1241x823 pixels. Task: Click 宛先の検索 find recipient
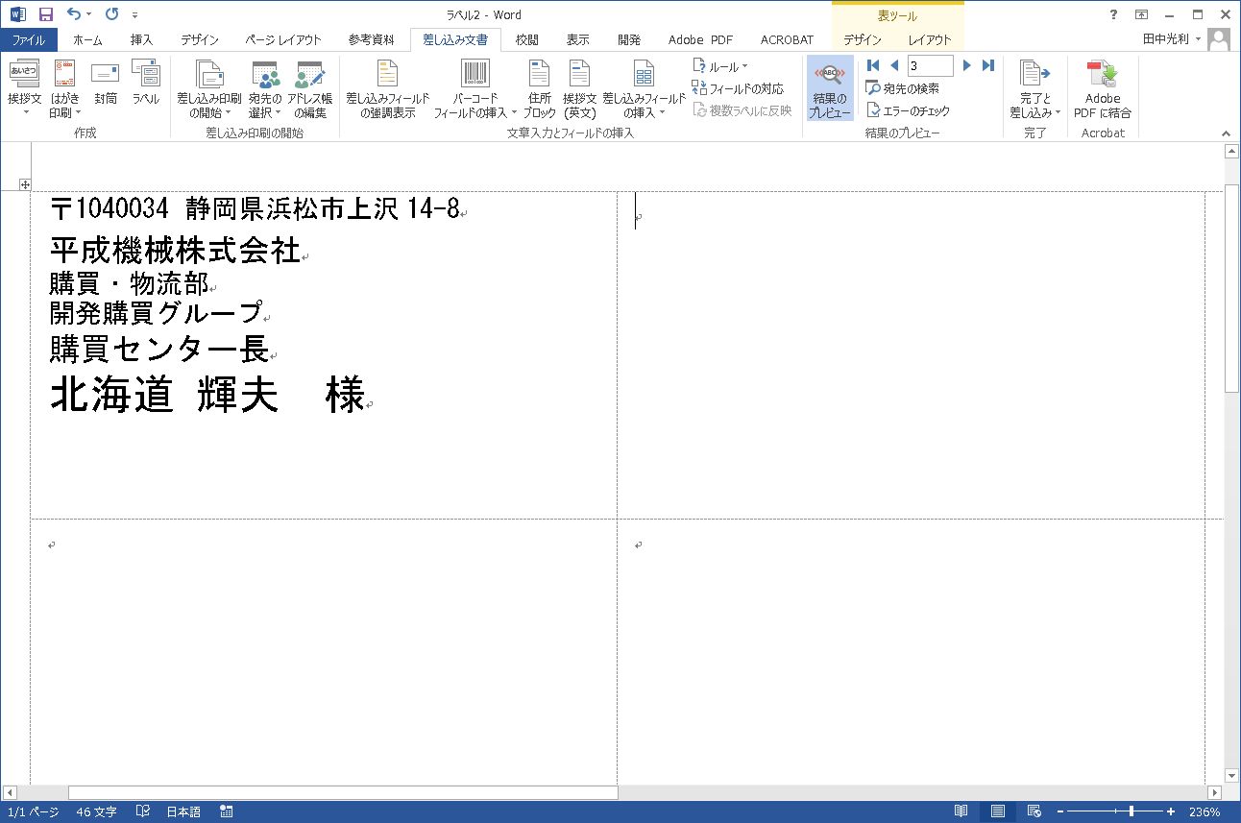pos(902,88)
